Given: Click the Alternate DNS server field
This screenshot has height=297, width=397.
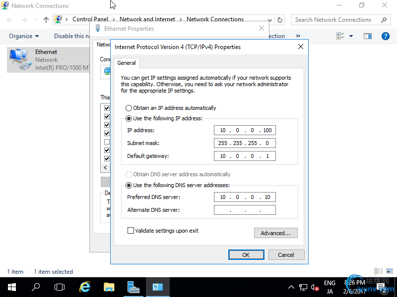Looking at the screenshot, I should click(245, 210).
